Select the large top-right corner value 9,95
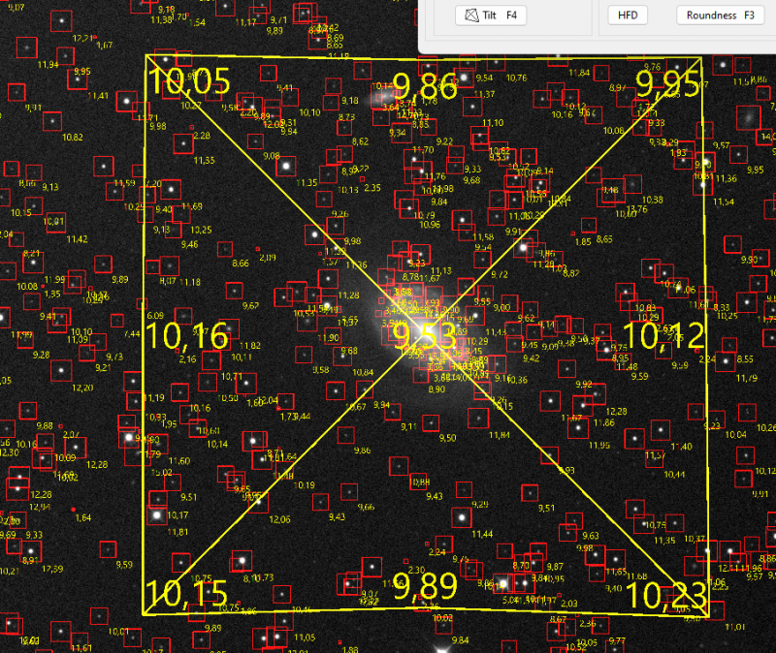Screen dimensions: 776x653 pos(666,83)
